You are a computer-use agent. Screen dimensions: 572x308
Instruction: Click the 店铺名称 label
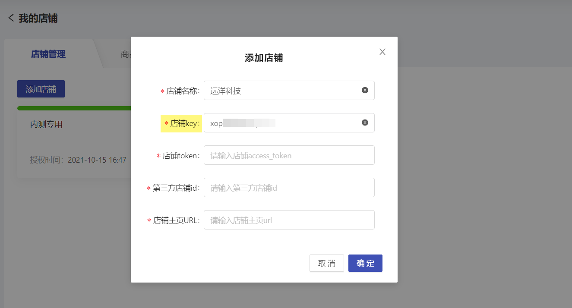tap(180, 91)
